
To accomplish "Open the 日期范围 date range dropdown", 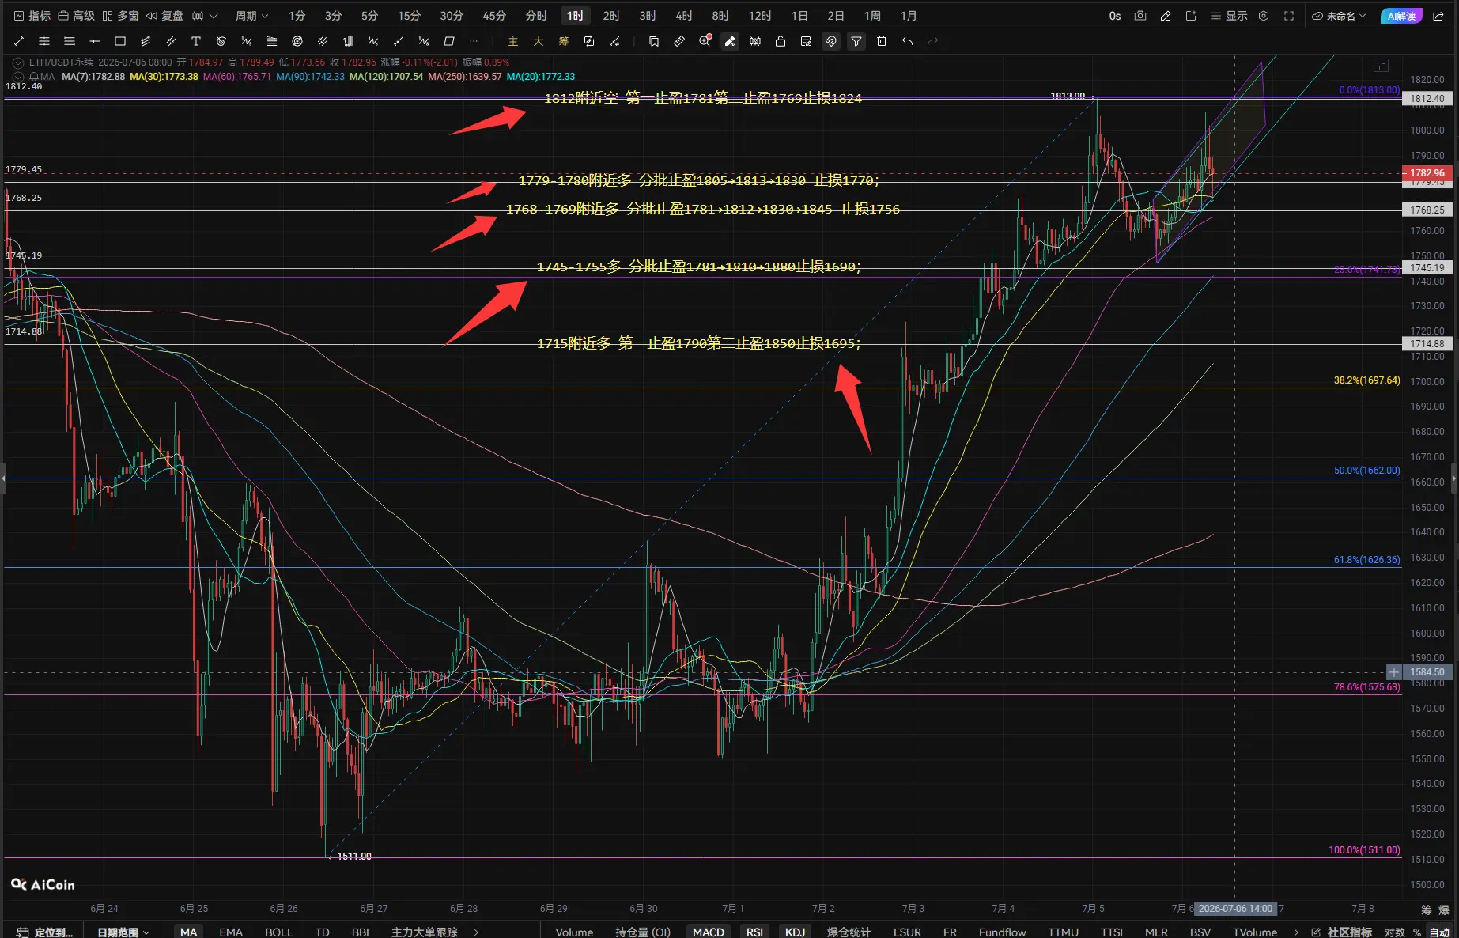I will [x=123, y=932].
